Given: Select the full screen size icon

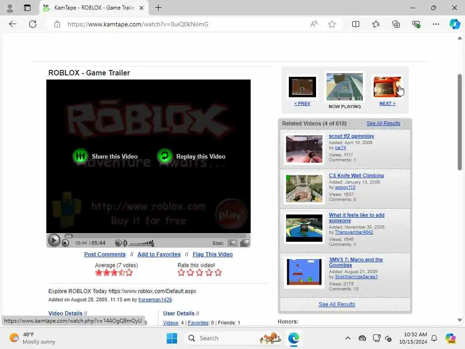Looking at the screenshot, I should coord(245,243).
